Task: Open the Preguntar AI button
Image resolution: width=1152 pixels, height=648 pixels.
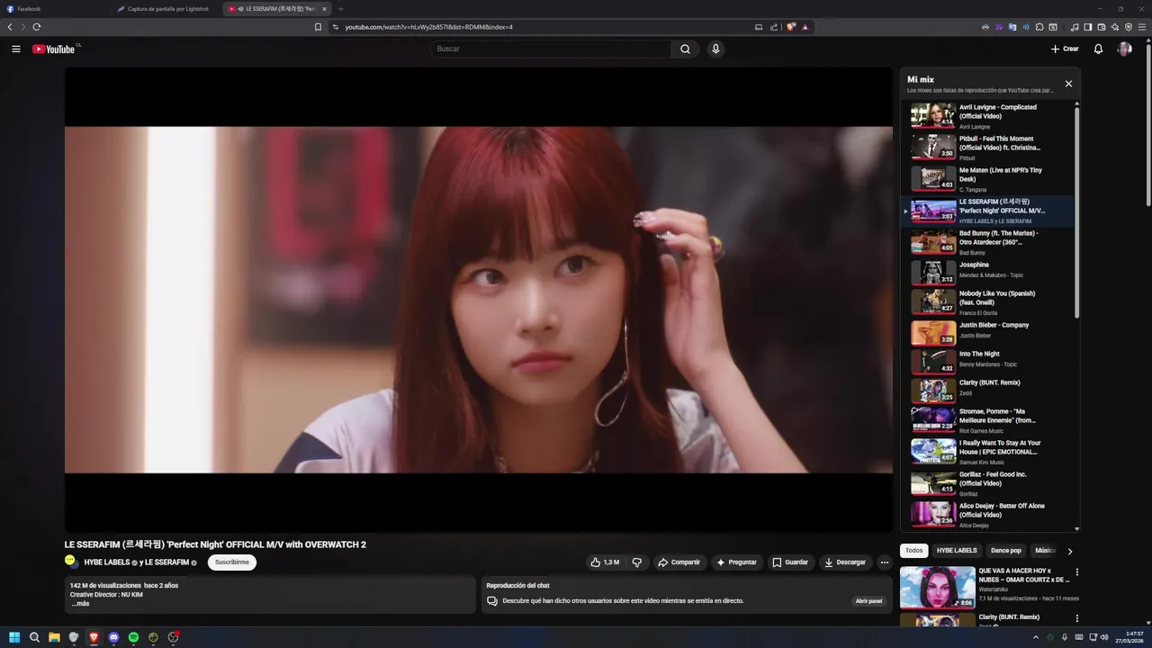Action: [736, 562]
